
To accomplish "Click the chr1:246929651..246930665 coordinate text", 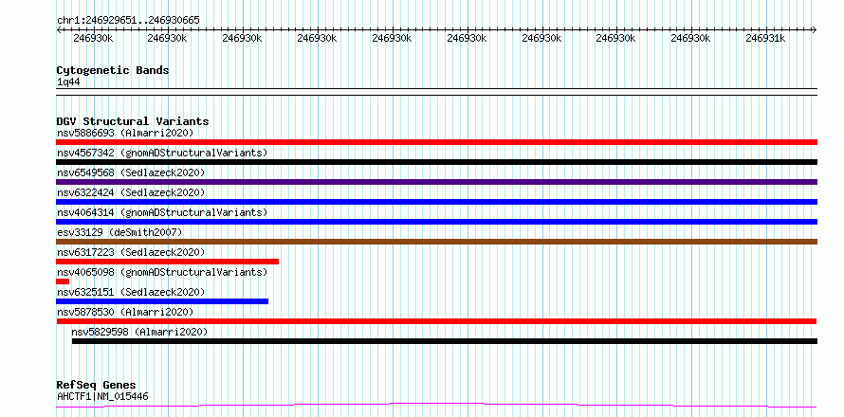I will tap(128, 21).
